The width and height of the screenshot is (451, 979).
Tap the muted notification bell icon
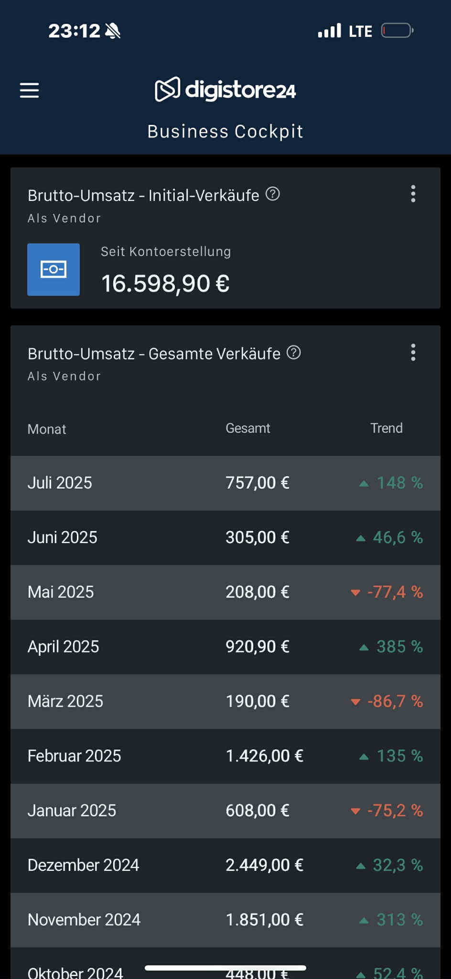click(x=113, y=31)
